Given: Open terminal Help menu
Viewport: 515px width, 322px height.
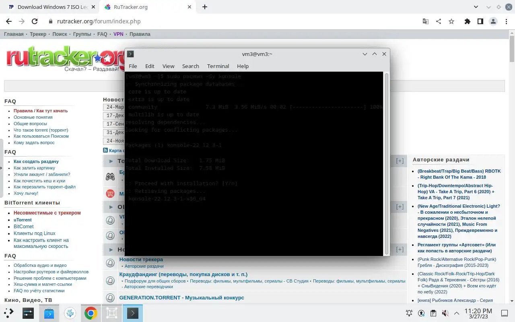Looking at the screenshot, I should [x=243, y=66].
